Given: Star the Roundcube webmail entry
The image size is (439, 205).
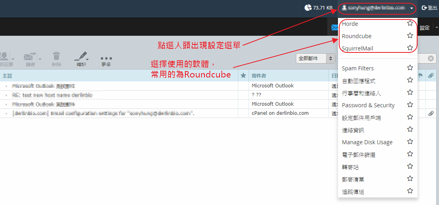Looking at the screenshot, I should pyautogui.click(x=410, y=35).
